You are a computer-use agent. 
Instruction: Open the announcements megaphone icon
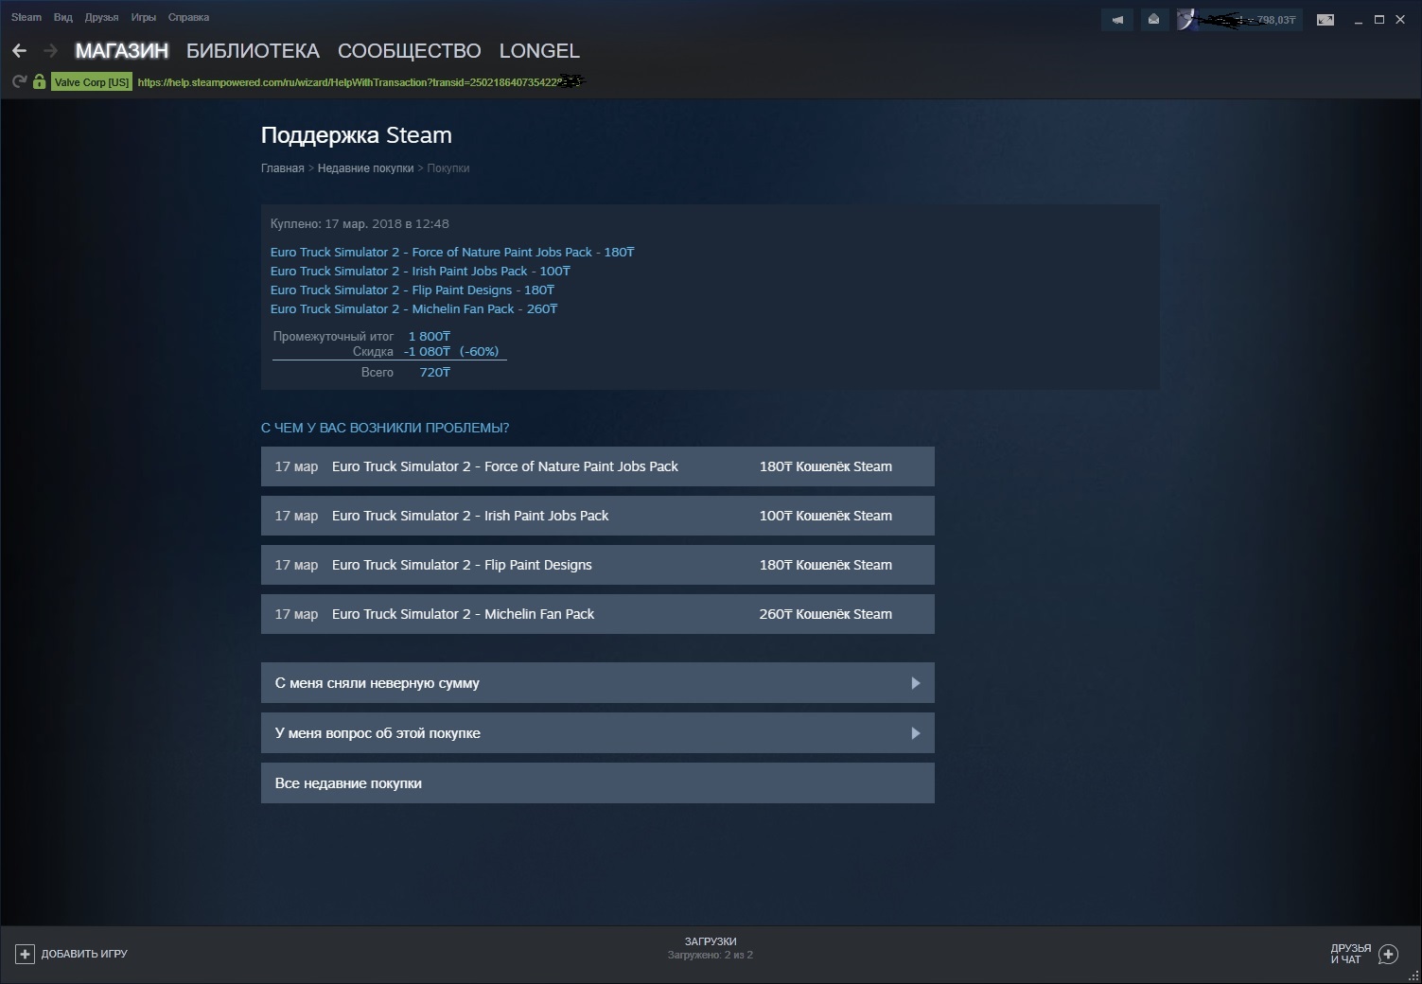point(1117,20)
